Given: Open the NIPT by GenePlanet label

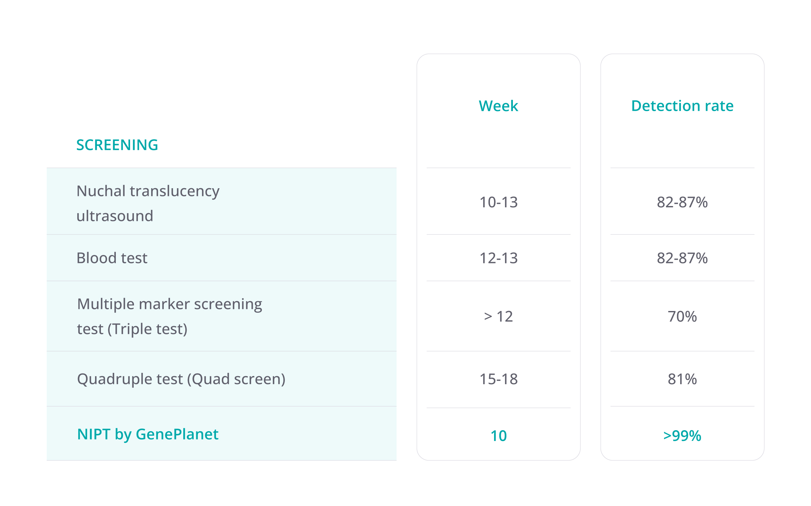Looking at the screenshot, I should tap(148, 434).
